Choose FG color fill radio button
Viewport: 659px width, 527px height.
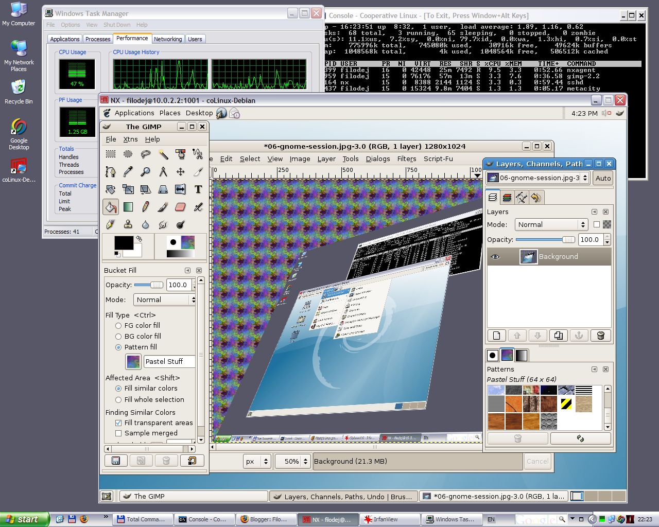pyautogui.click(x=118, y=326)
